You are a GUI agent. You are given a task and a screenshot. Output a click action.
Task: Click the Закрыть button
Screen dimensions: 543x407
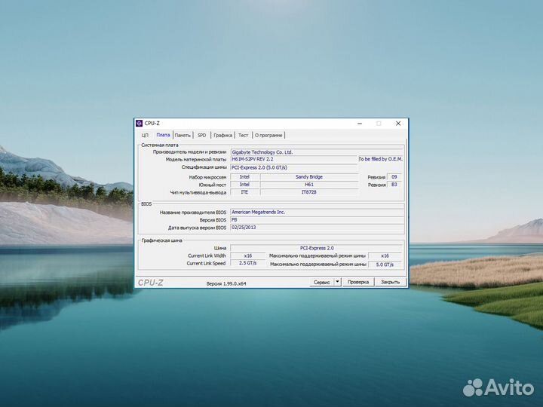391,282
